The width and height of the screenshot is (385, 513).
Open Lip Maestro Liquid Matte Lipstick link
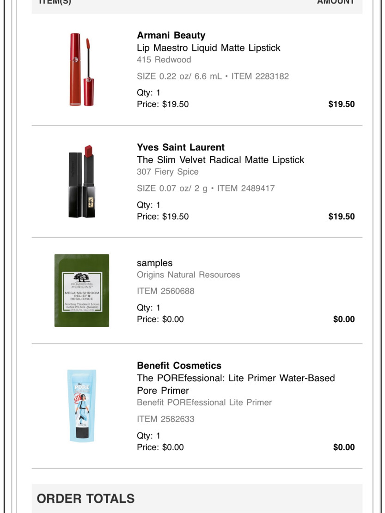(208, 48)
